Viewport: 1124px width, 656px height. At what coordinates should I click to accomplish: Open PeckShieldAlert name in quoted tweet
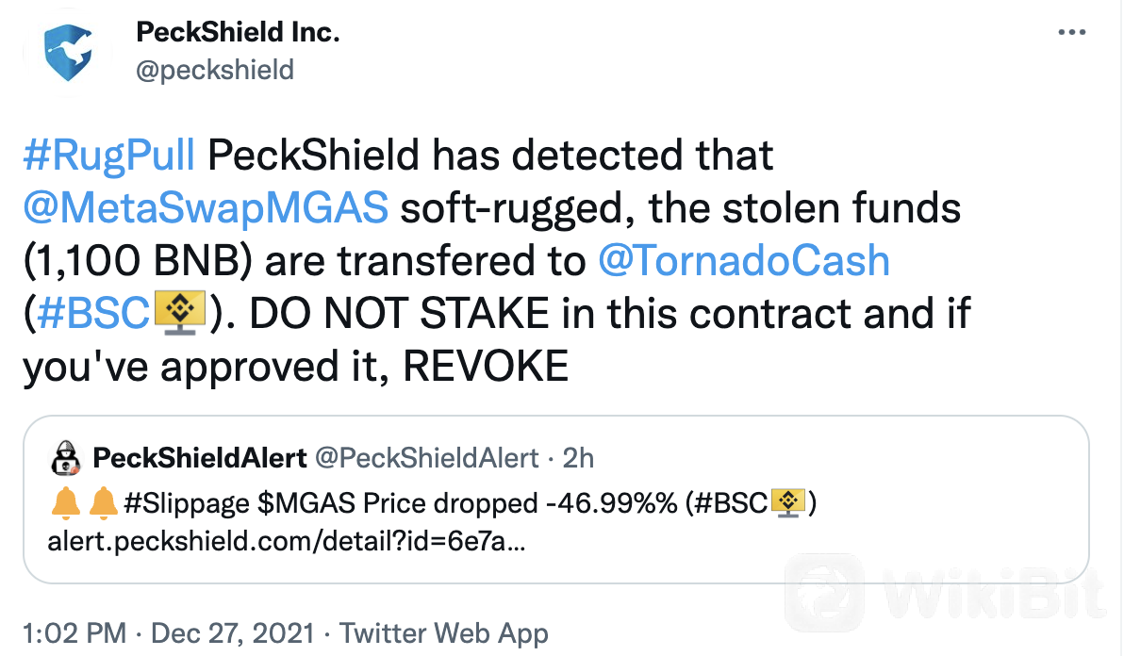[x=200, y=458]
